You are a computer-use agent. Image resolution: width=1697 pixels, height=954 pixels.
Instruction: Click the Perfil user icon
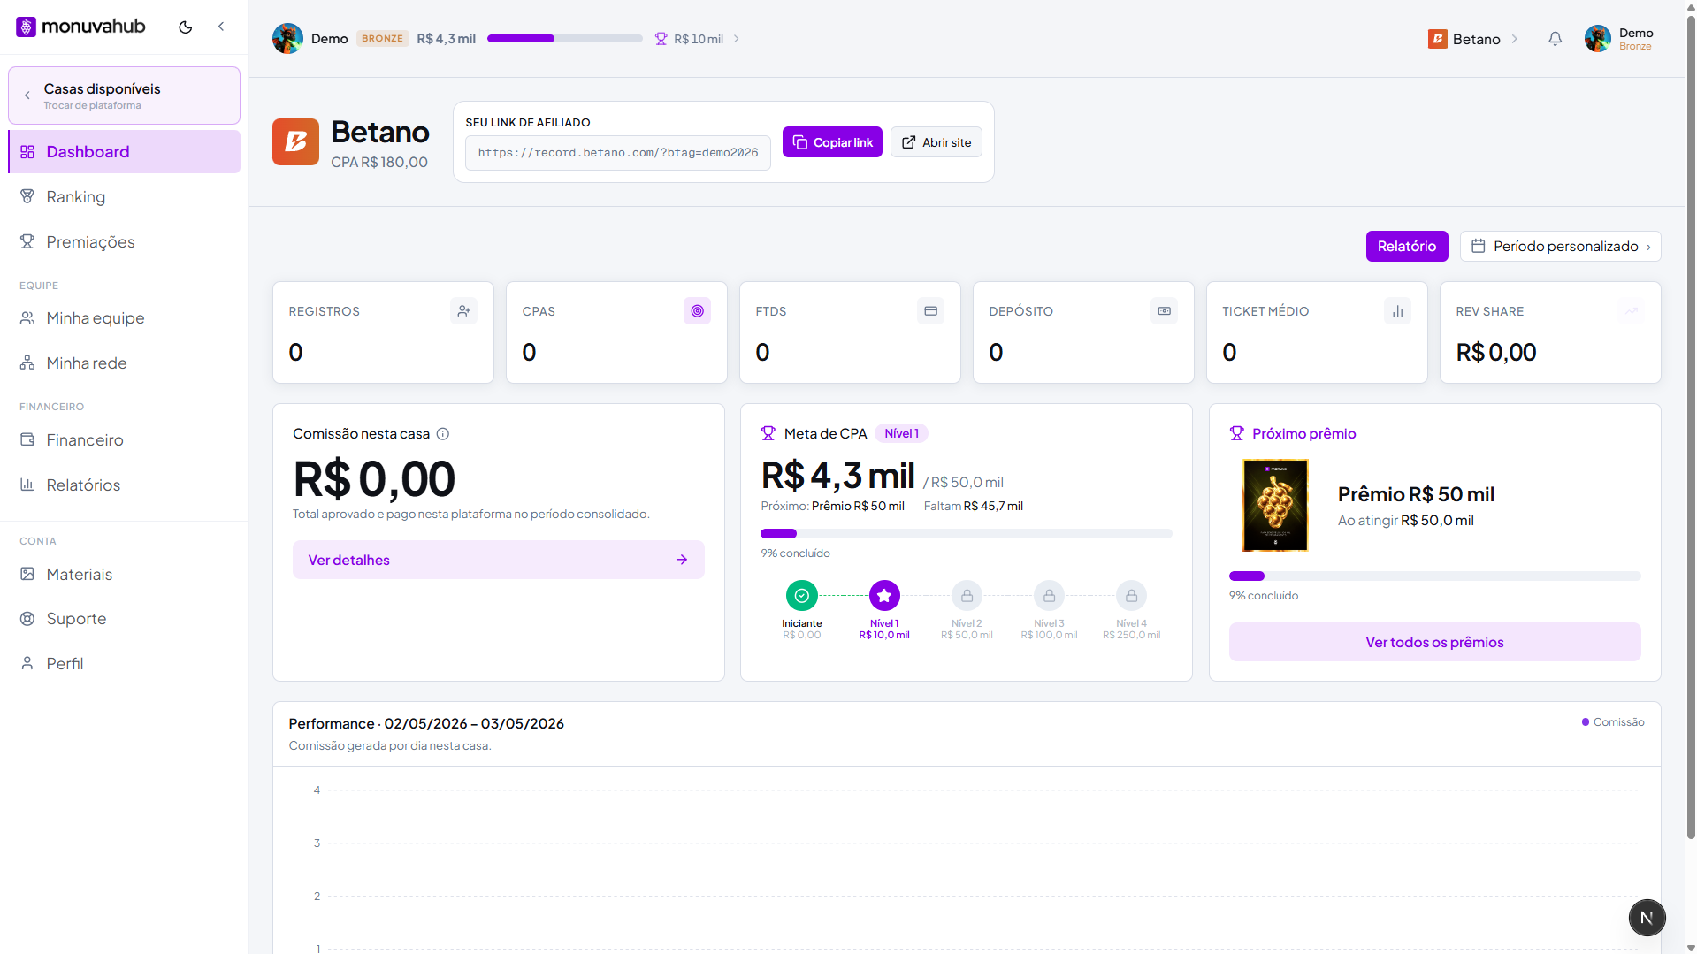point(27,663)
